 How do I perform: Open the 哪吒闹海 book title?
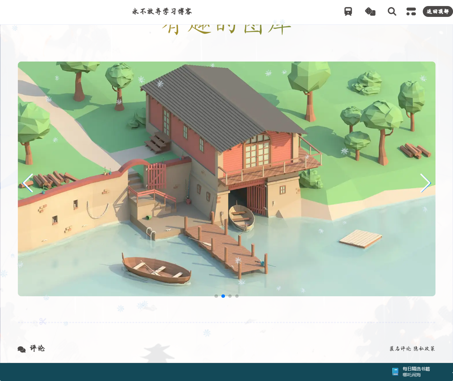412,375
